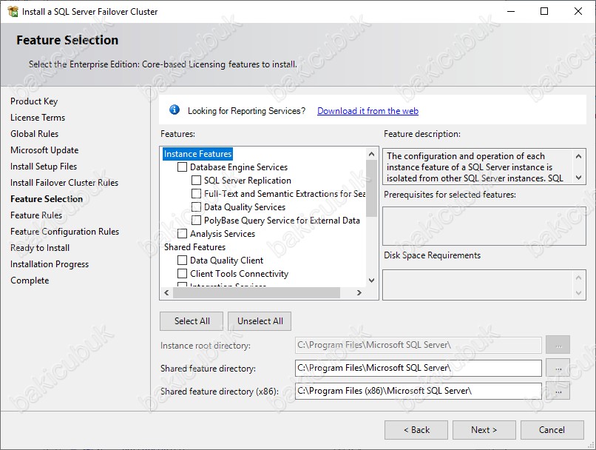Image resolution: width=596 pixels, height=450 pixels.
Task: Click Feature Configuration Rules step
Action: 64,232
